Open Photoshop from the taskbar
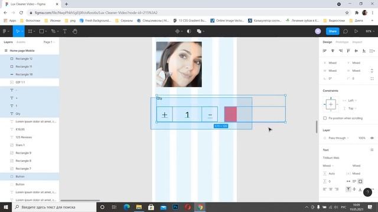The image size is (378, 212). [x=175, y=207]
